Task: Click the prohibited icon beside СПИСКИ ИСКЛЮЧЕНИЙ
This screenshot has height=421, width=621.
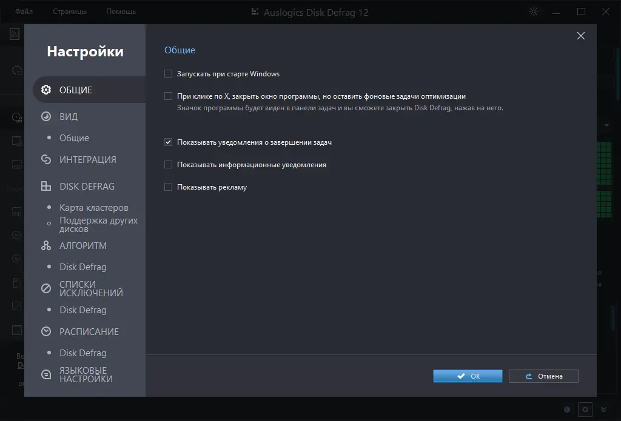Action: coord(46,288)
